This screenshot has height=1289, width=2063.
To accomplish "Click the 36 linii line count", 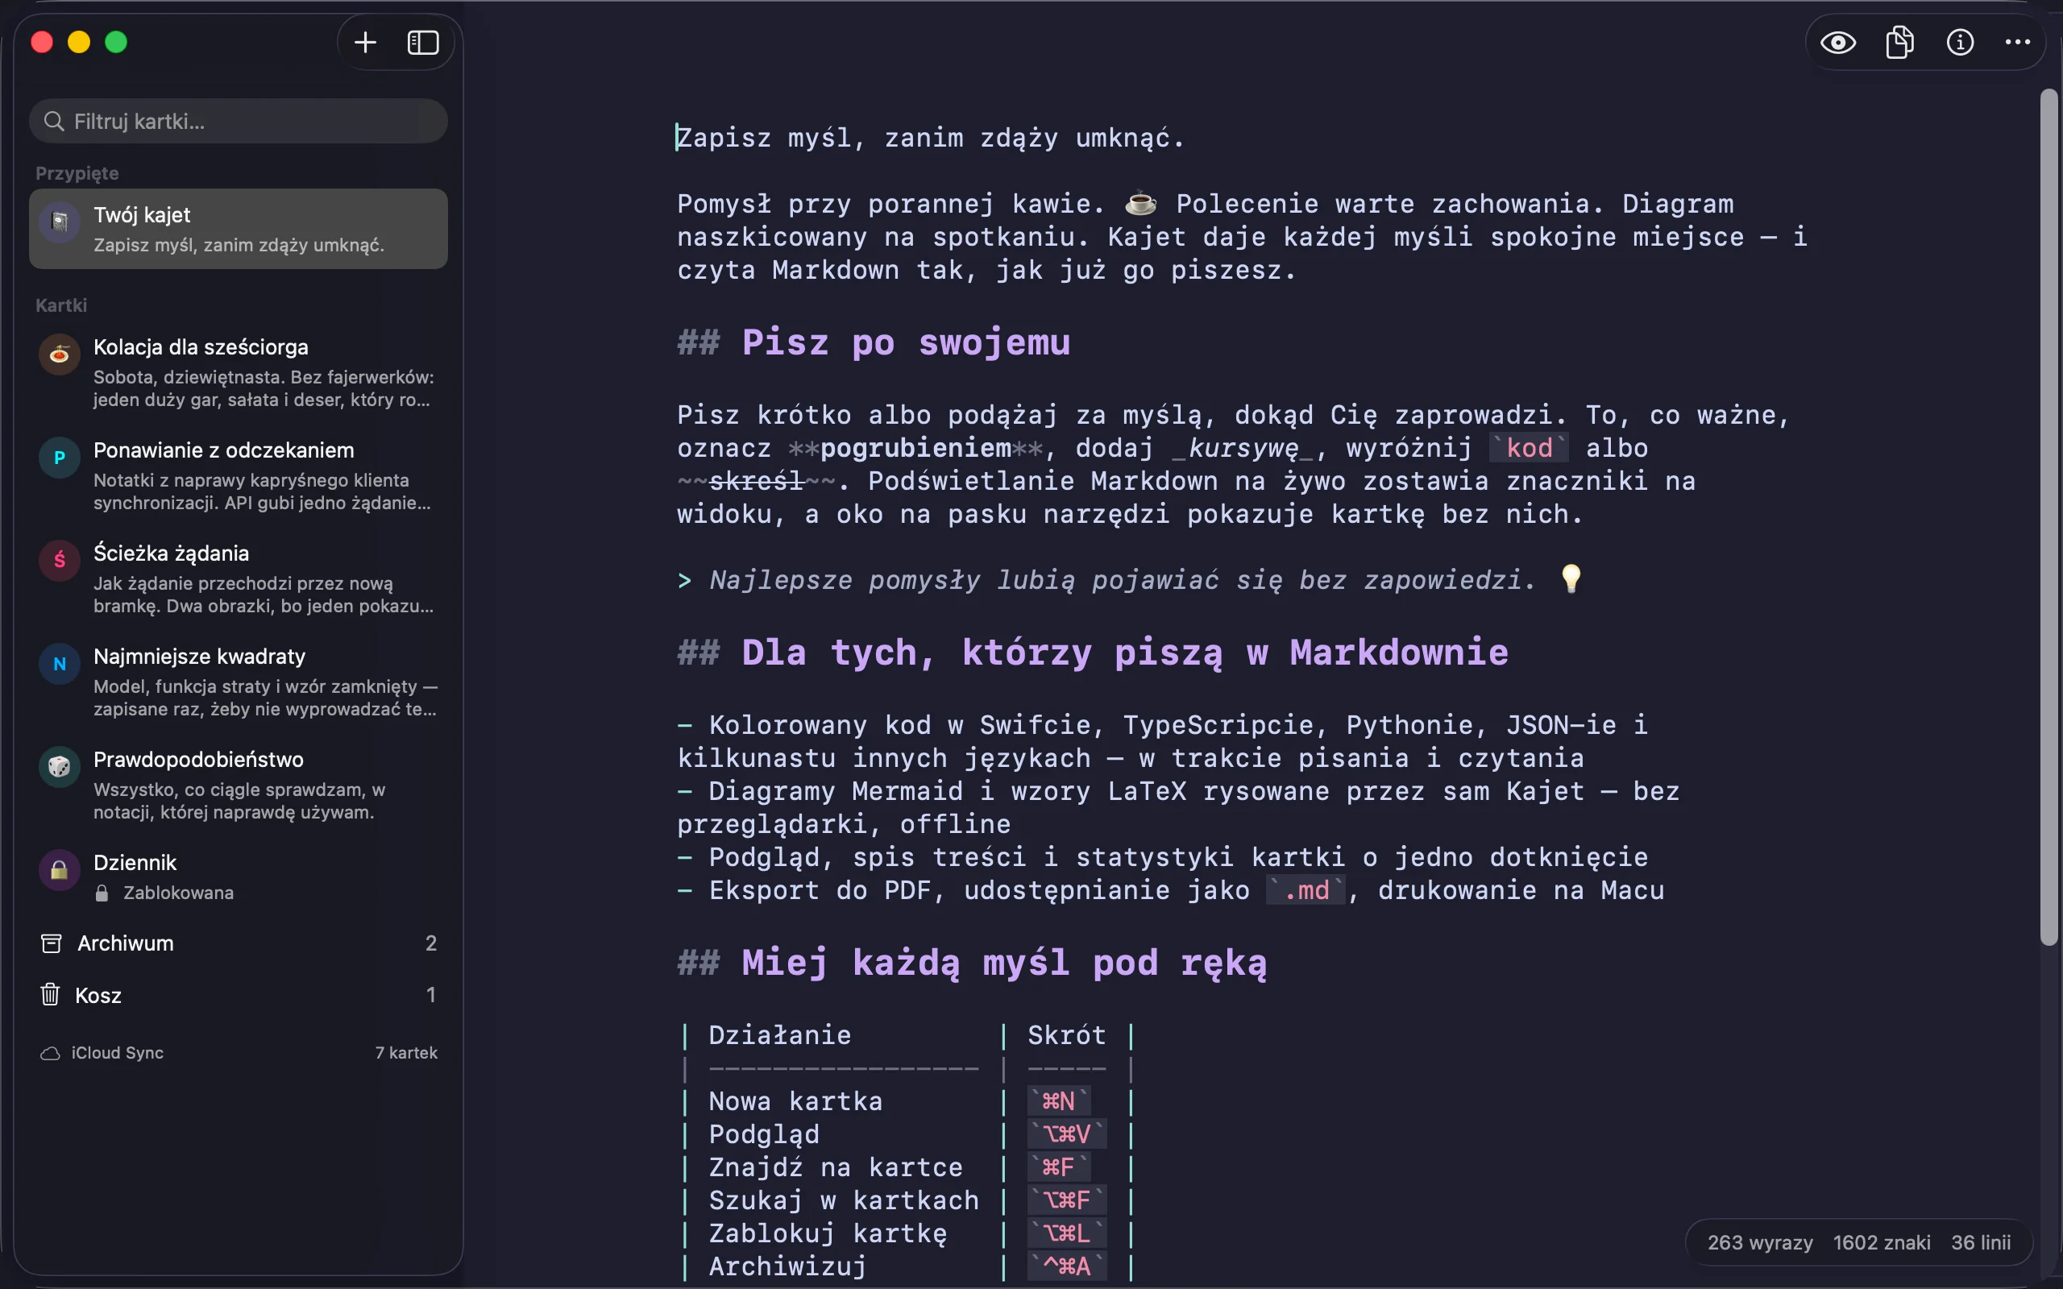I will 1981,1242.
